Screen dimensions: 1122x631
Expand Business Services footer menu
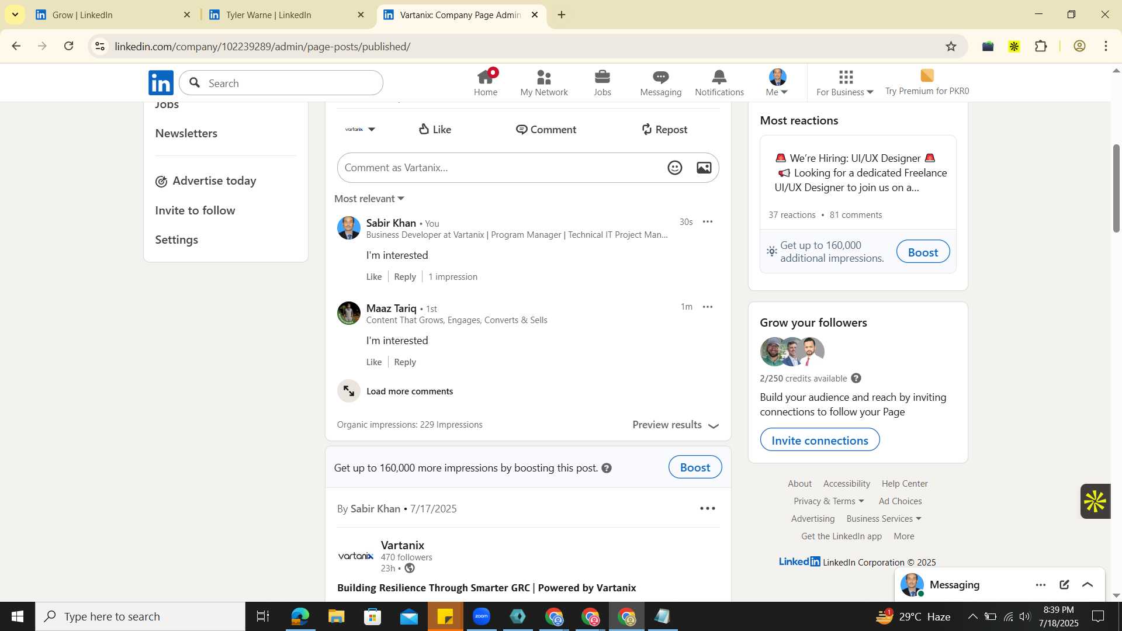(884, 519)
